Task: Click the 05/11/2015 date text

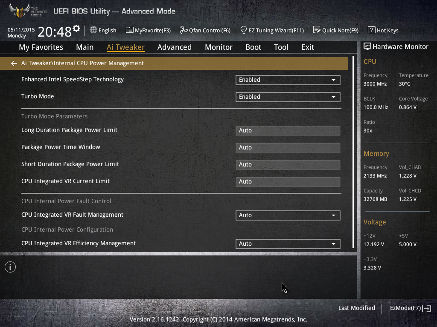Action: pyautogui.click(x=21, y=29)
